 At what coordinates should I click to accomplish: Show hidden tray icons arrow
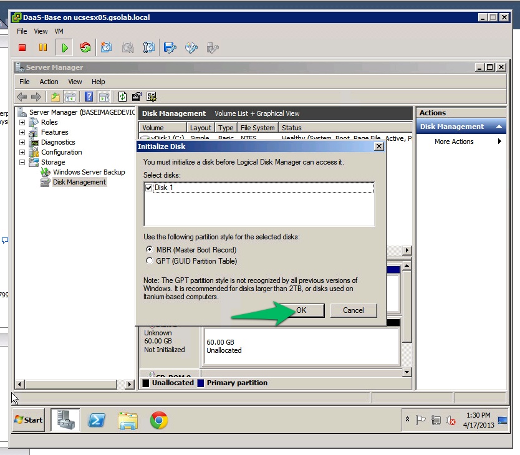coord(407,419)
